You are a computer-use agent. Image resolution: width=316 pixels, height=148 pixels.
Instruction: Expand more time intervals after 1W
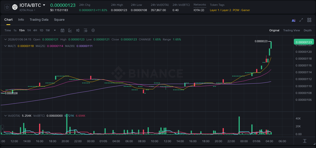click(55, 30)
